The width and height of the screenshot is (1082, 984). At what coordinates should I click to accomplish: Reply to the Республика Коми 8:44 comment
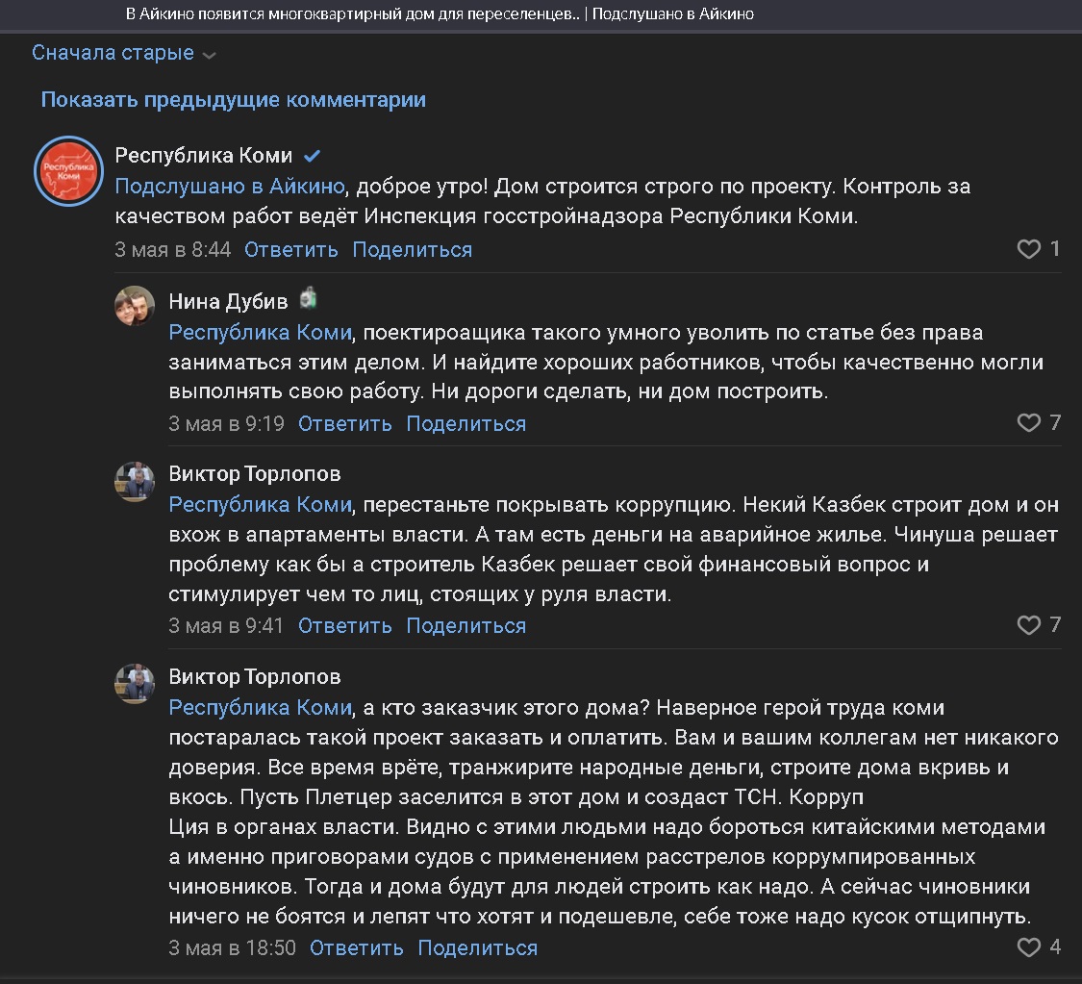(290, 250)
